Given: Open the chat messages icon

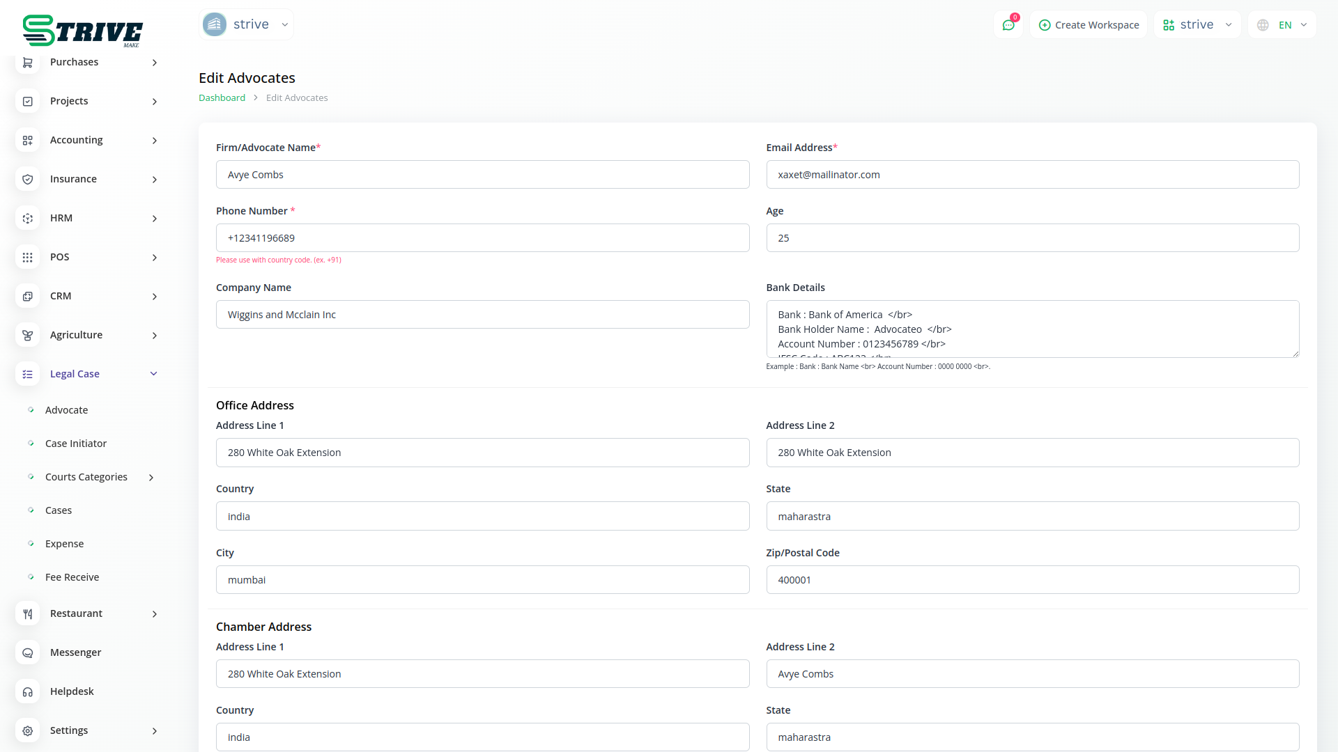Looking at the screenshot, I should tap(1008, 25).
